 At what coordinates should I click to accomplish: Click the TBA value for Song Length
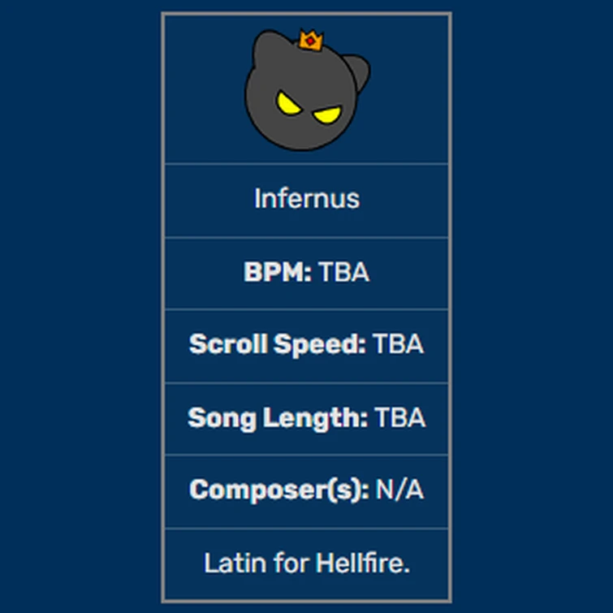tap(399, 417)
